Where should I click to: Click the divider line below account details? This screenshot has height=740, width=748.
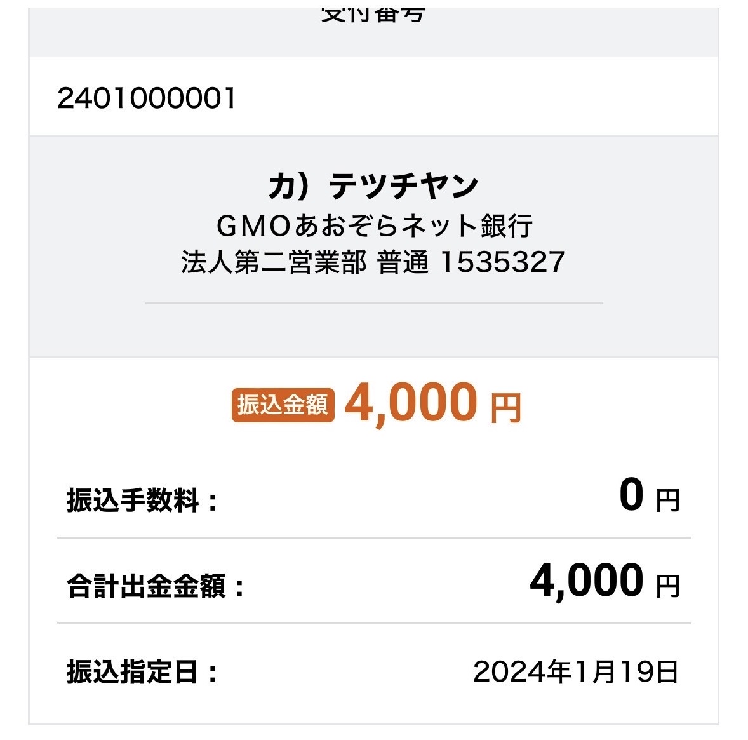coord(374,303)
